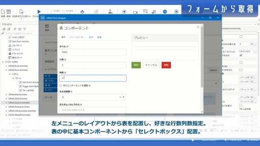Viewport: 260px width, 146px height.
Task: Switch to the 表示 tab
Action: tap(63, 37)
